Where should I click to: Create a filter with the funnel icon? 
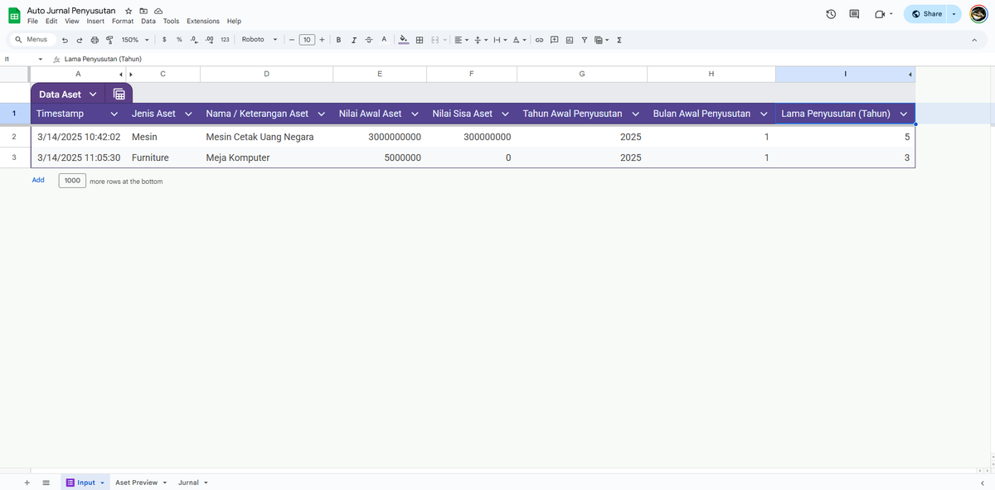click(584, 40)
